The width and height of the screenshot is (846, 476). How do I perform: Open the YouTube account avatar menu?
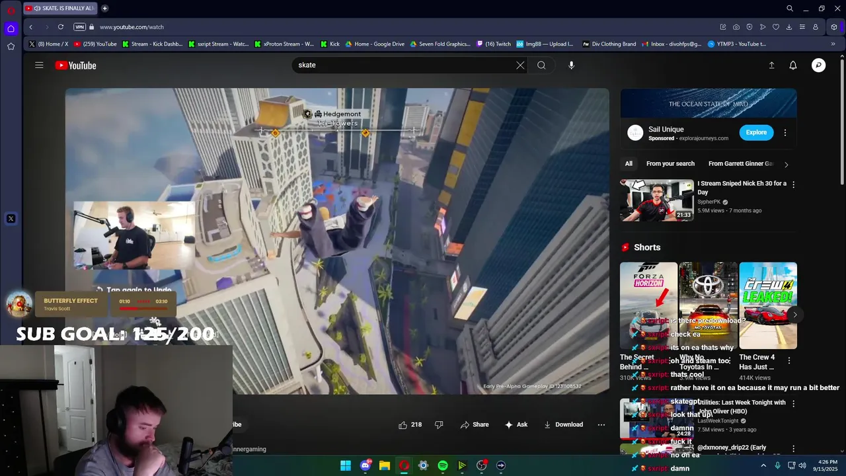pos(819,65)
